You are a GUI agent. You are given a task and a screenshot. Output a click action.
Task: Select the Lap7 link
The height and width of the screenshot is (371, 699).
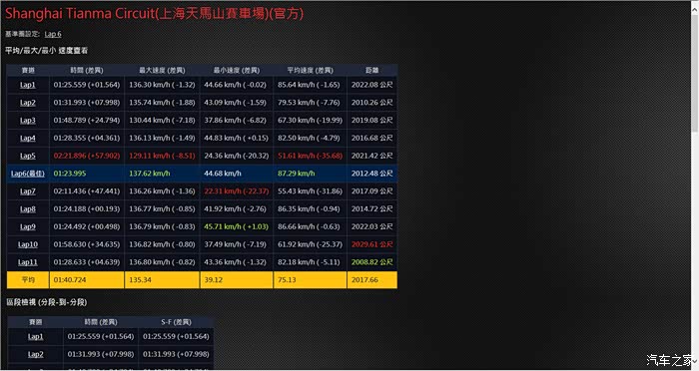click(x=28, y=191)
